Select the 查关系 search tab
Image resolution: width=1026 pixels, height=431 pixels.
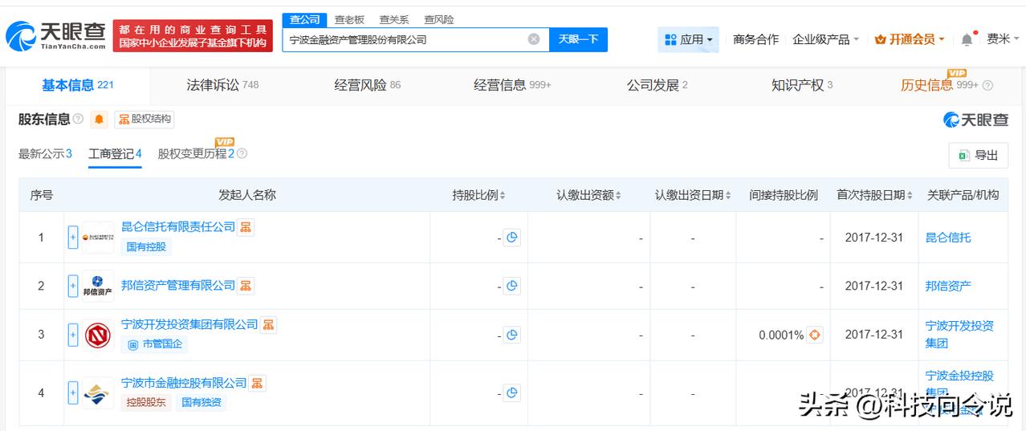click(x=394, y=19)
